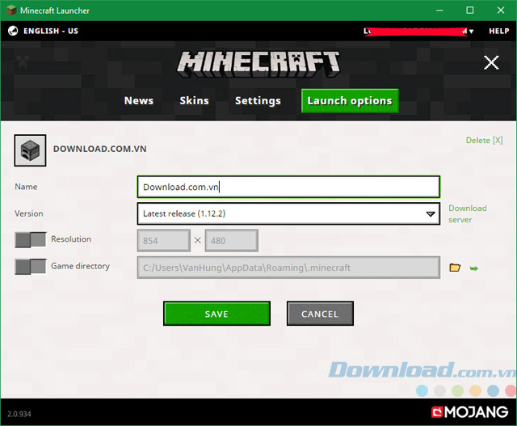Click the faint creeper face icon
Image resolution: width=517 pixels, height=426 pixels.
[23, 61]
